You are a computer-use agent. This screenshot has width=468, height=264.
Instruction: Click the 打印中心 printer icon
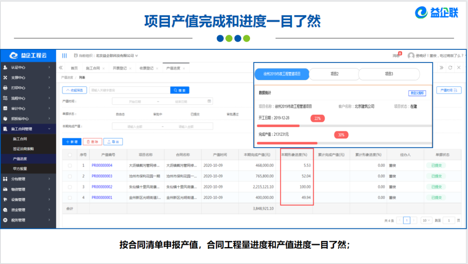[x=5, y=88]
